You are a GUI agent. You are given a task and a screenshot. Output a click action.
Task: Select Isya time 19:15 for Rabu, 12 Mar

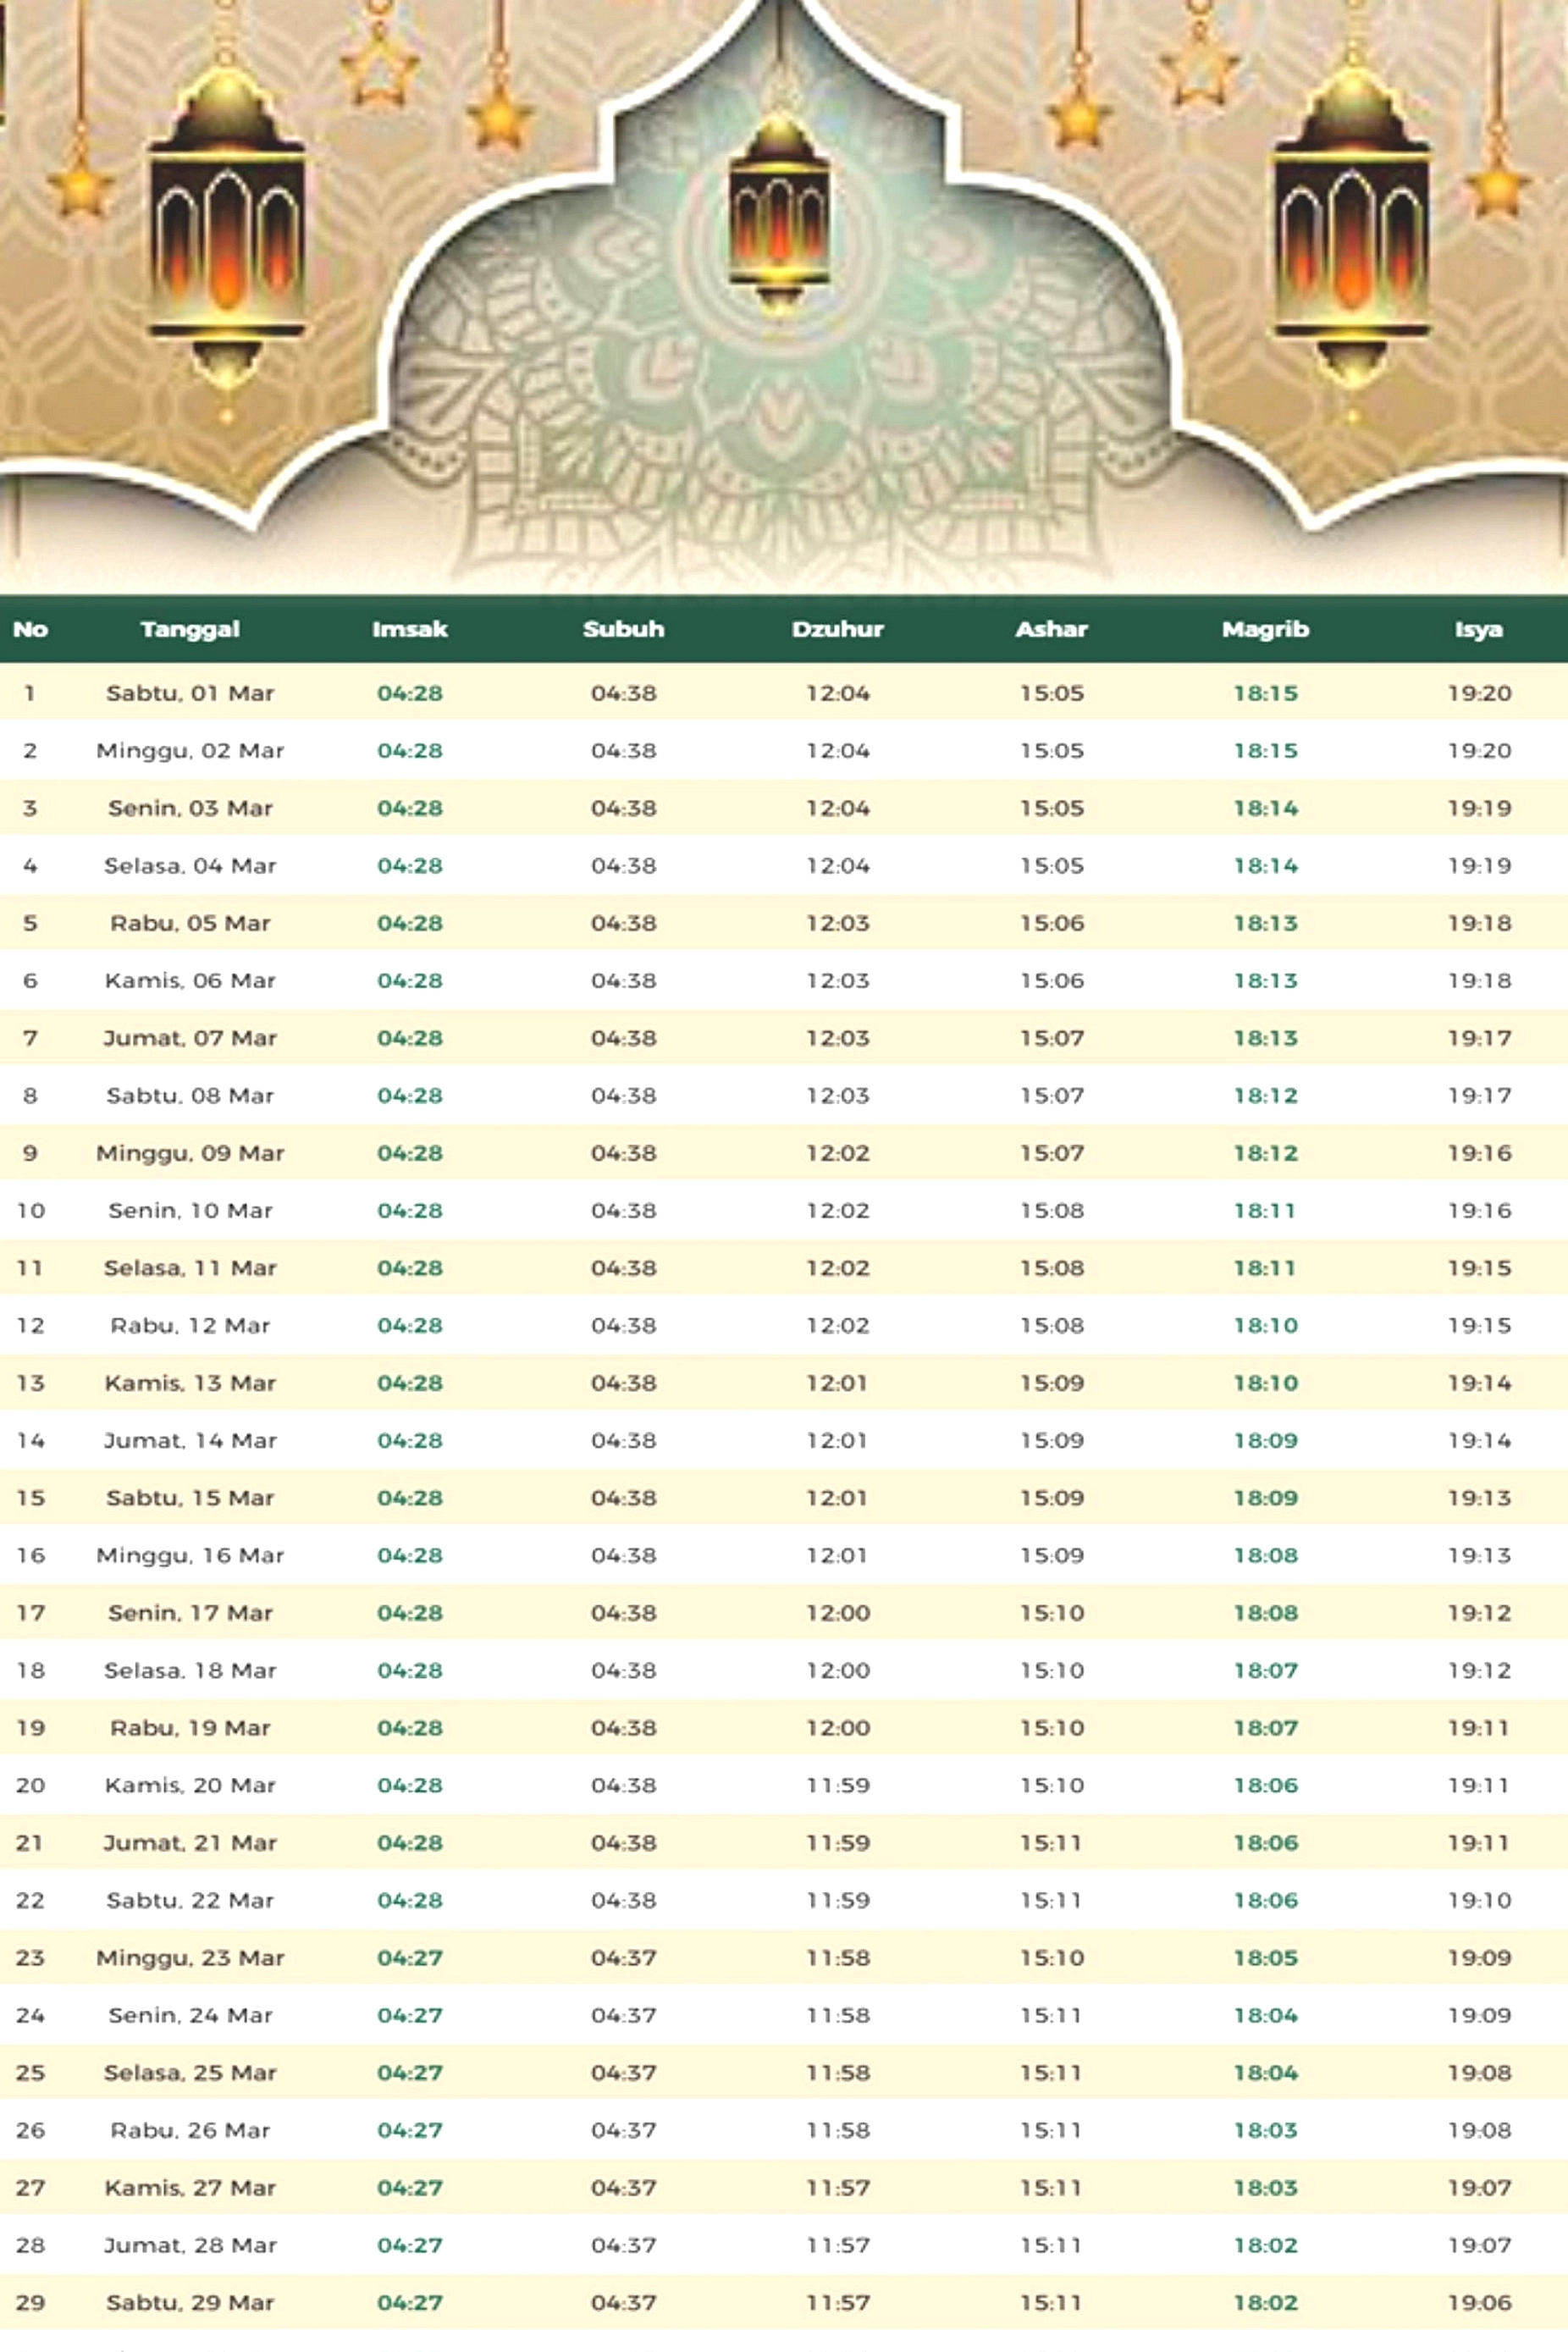coord(1479,1326)
